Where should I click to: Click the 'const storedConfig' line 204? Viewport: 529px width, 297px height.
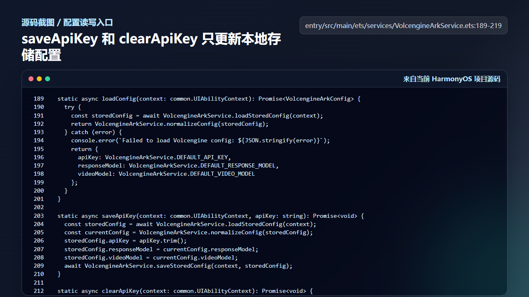pos(190,224)
